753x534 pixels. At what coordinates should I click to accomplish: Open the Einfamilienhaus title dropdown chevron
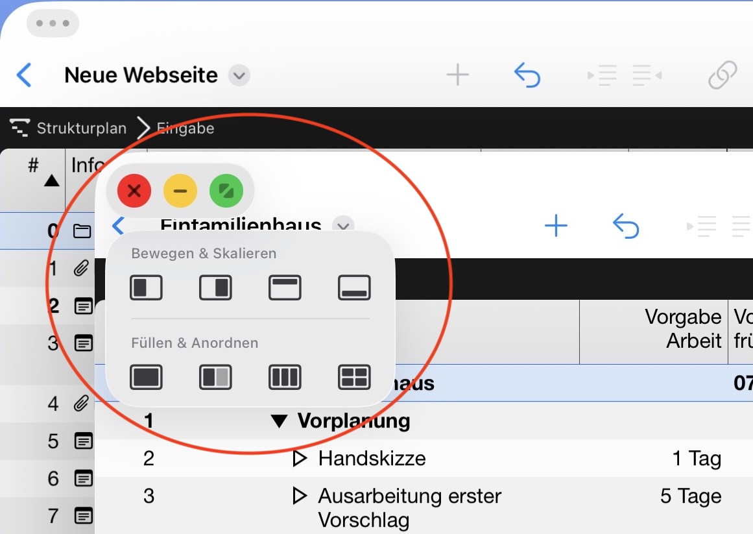pos(343,225)
